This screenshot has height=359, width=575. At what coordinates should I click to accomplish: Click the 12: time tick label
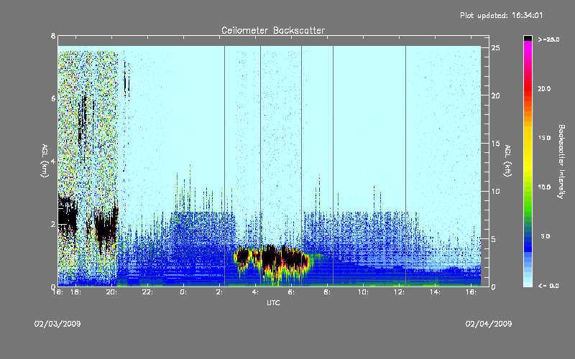[399, 292]
